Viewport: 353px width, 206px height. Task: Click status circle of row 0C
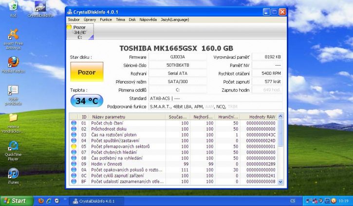coord(74,176)
